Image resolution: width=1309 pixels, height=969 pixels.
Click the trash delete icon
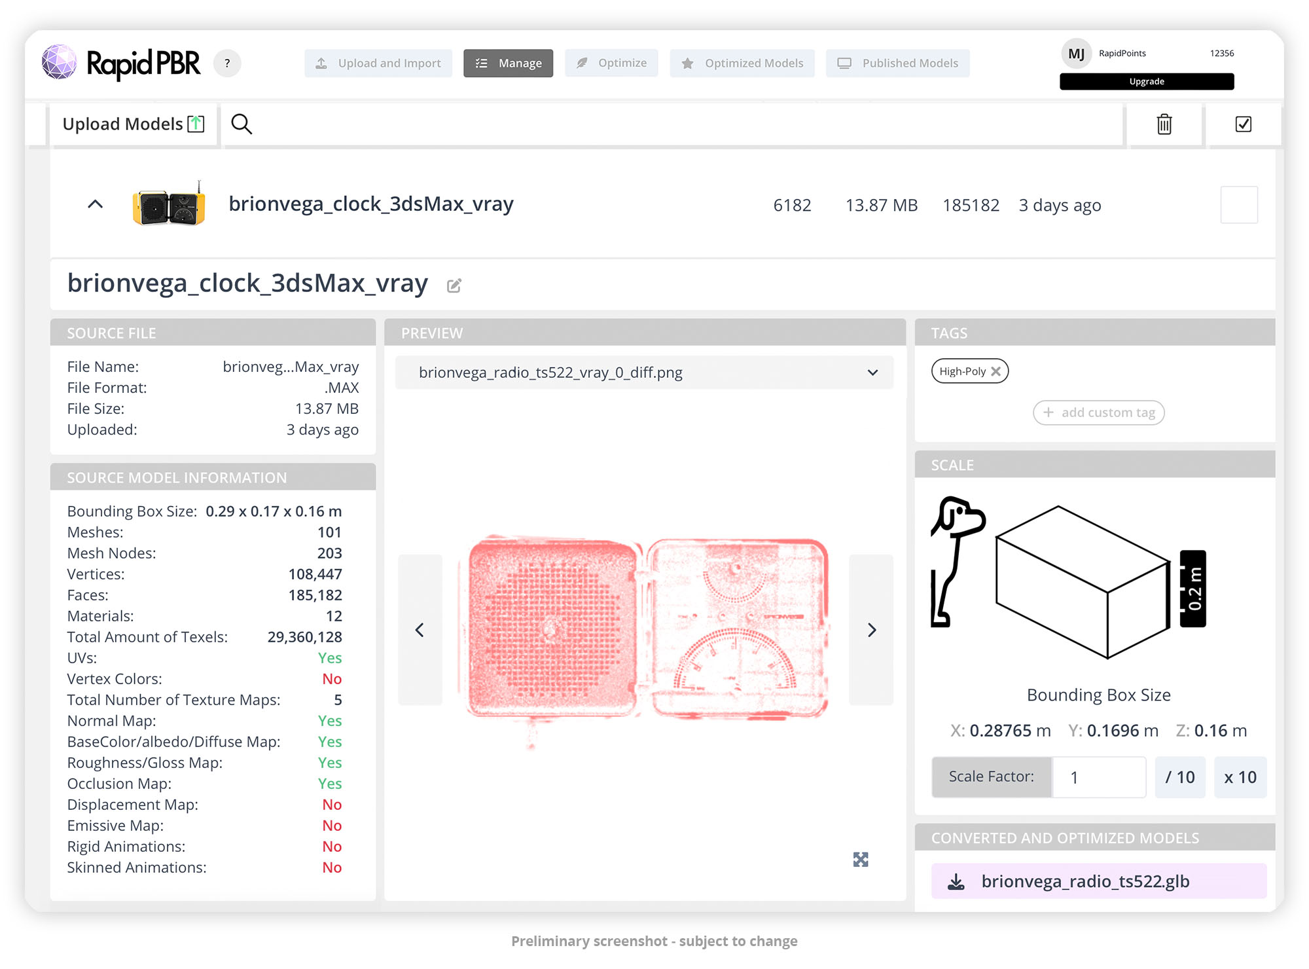pos(1164,124)
